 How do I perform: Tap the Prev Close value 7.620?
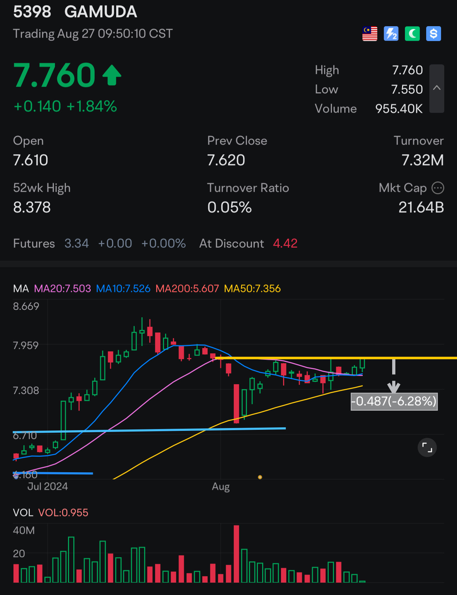[226, 160]
